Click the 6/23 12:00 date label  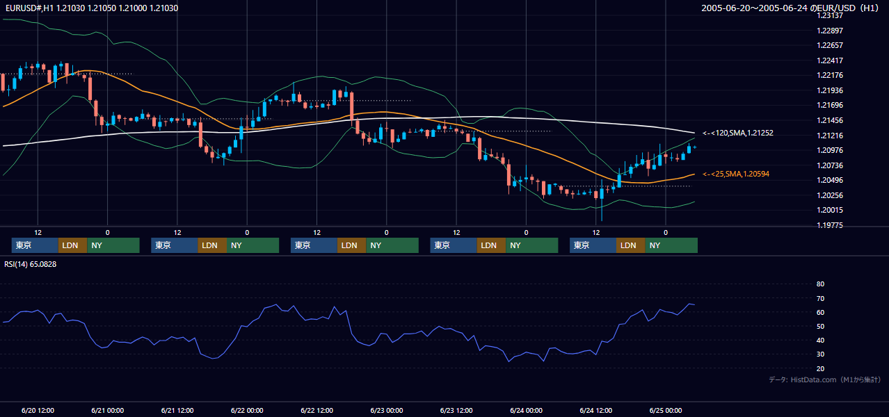456,410
